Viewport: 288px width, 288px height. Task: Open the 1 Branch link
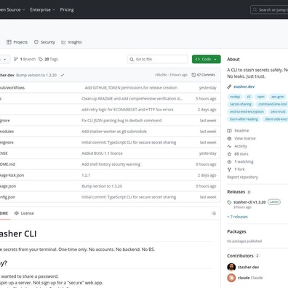coord(25,59)
